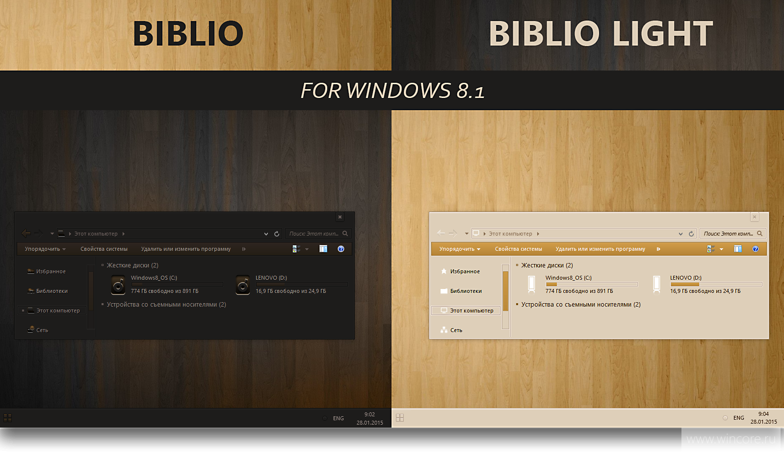Open clock showing 9:02 on dark taskbar
This screenshot has width=784, height=455.
click(370, 418)
